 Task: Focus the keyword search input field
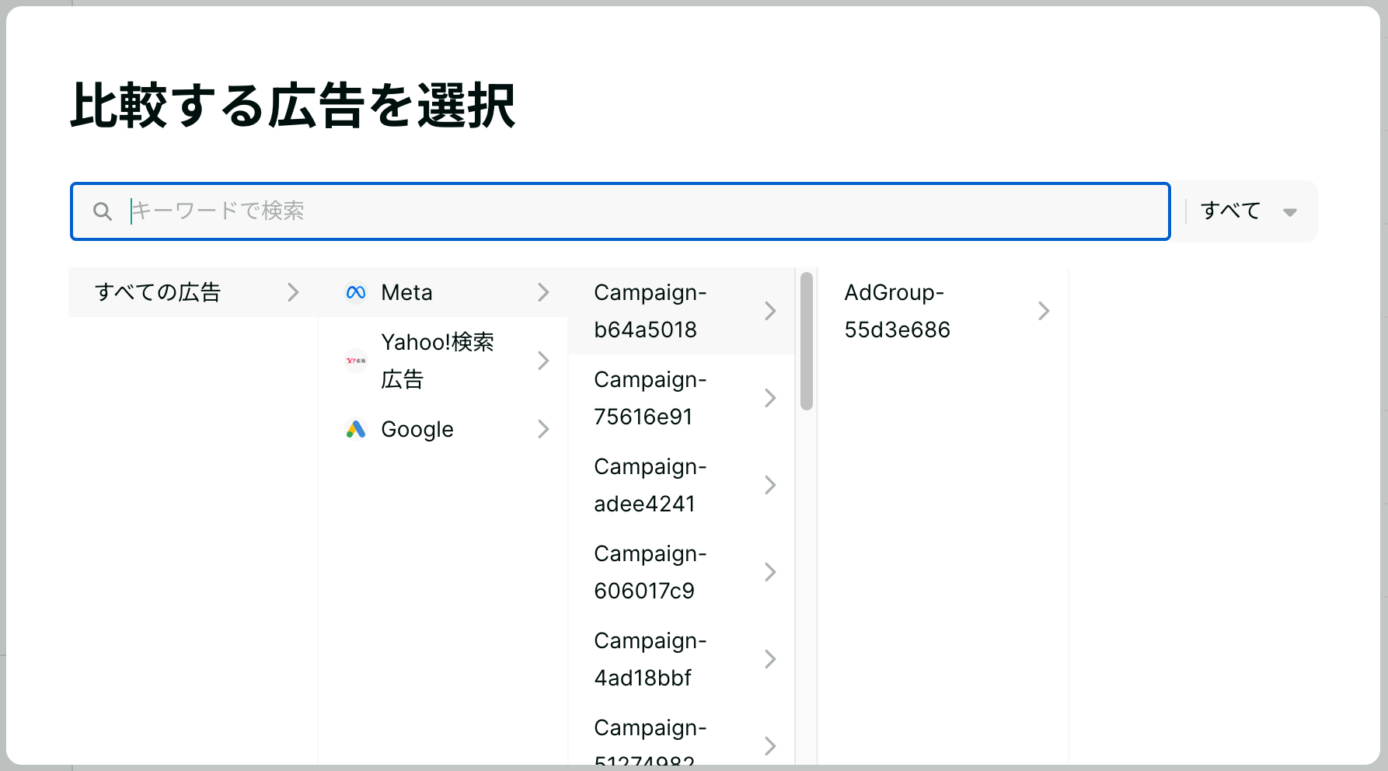tap(620, 211)
